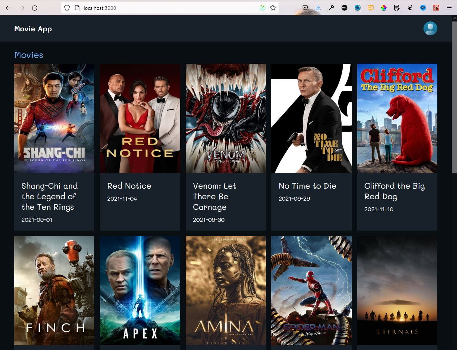This screenshot has height=350, width=457.
Task: Click the green circular extension icon in the address bar
Action: pos(263,8)
